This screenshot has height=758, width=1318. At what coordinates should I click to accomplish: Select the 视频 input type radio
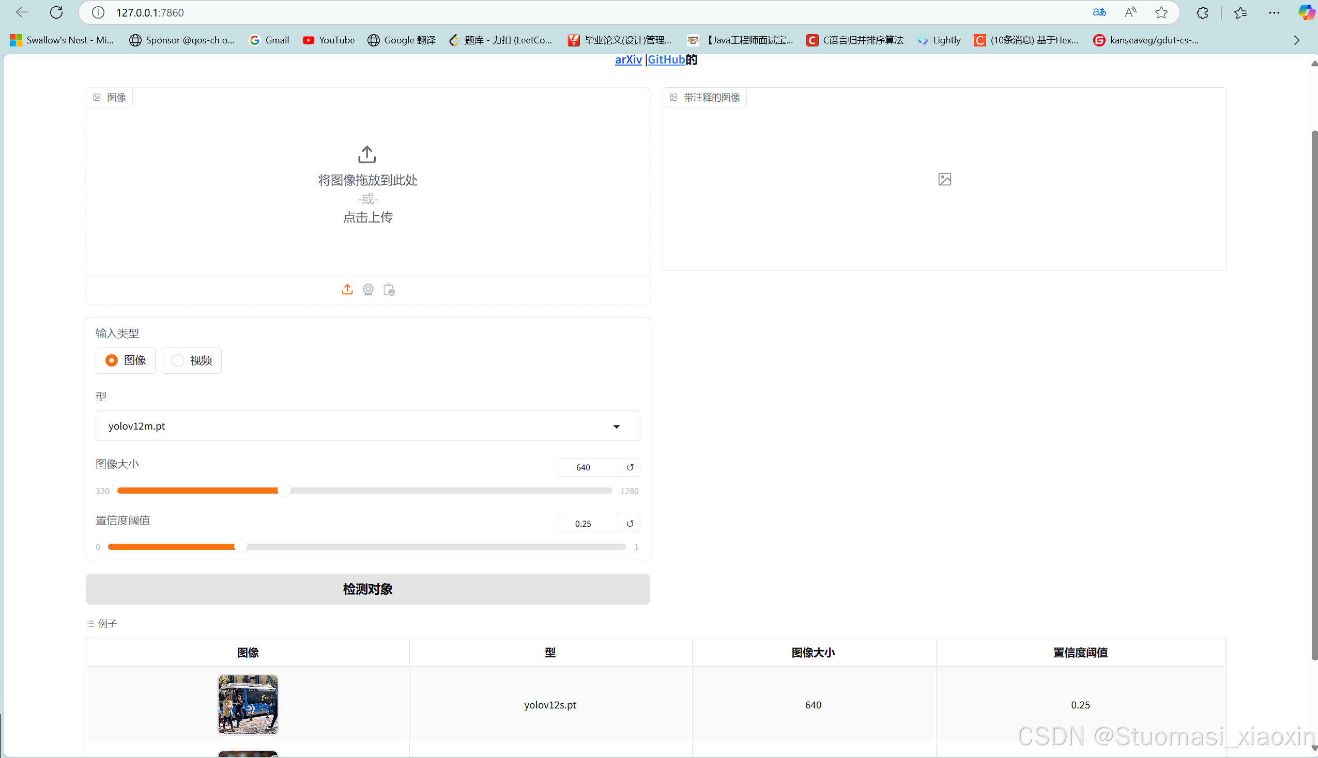(x=178, y=360)
